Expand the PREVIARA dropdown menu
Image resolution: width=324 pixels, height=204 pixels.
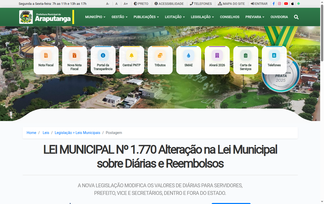[x=255, y=17]
